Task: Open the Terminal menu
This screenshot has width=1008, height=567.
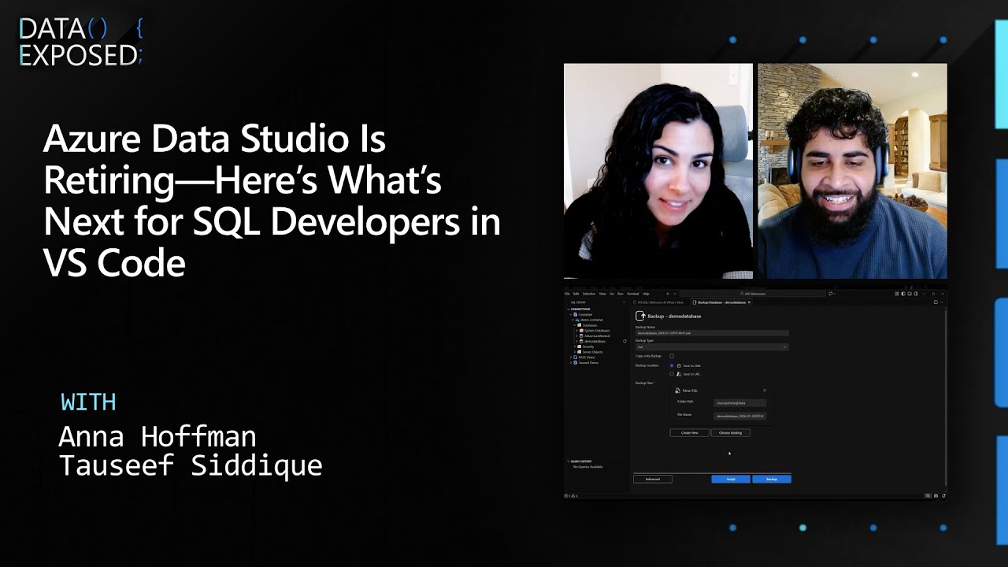Action: [633, 294]
